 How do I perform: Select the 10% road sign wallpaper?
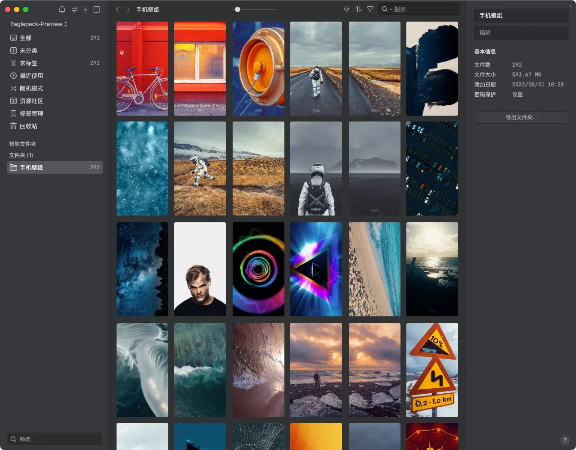click(432, 370)
